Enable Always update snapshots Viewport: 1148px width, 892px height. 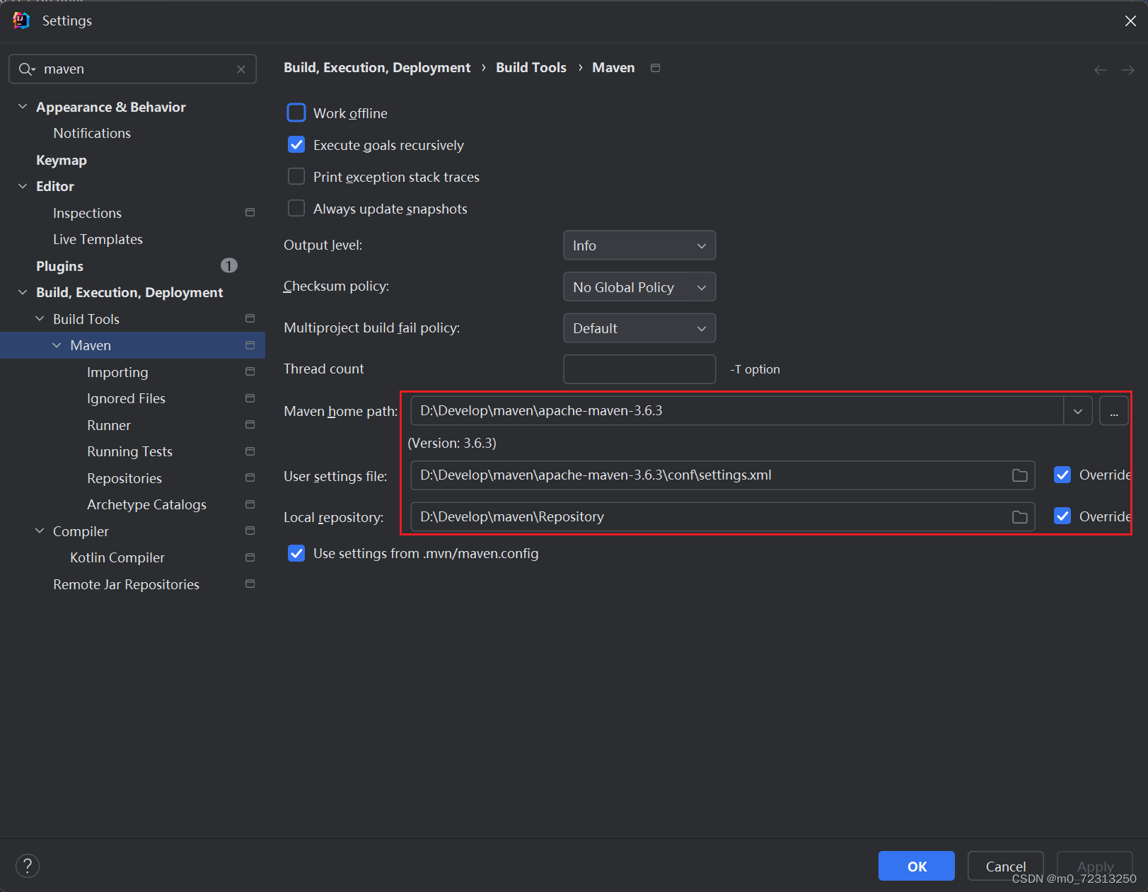pyautogui.click(x=296, y=208)
